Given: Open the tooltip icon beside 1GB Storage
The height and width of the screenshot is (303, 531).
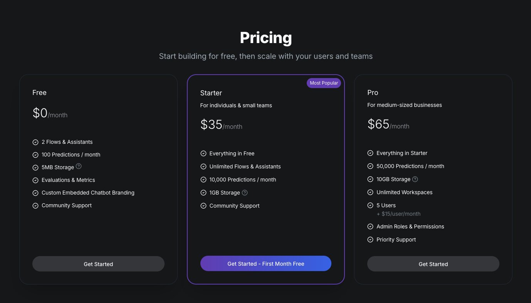Looking at the screenshot, I should click(x=245, y=193).
